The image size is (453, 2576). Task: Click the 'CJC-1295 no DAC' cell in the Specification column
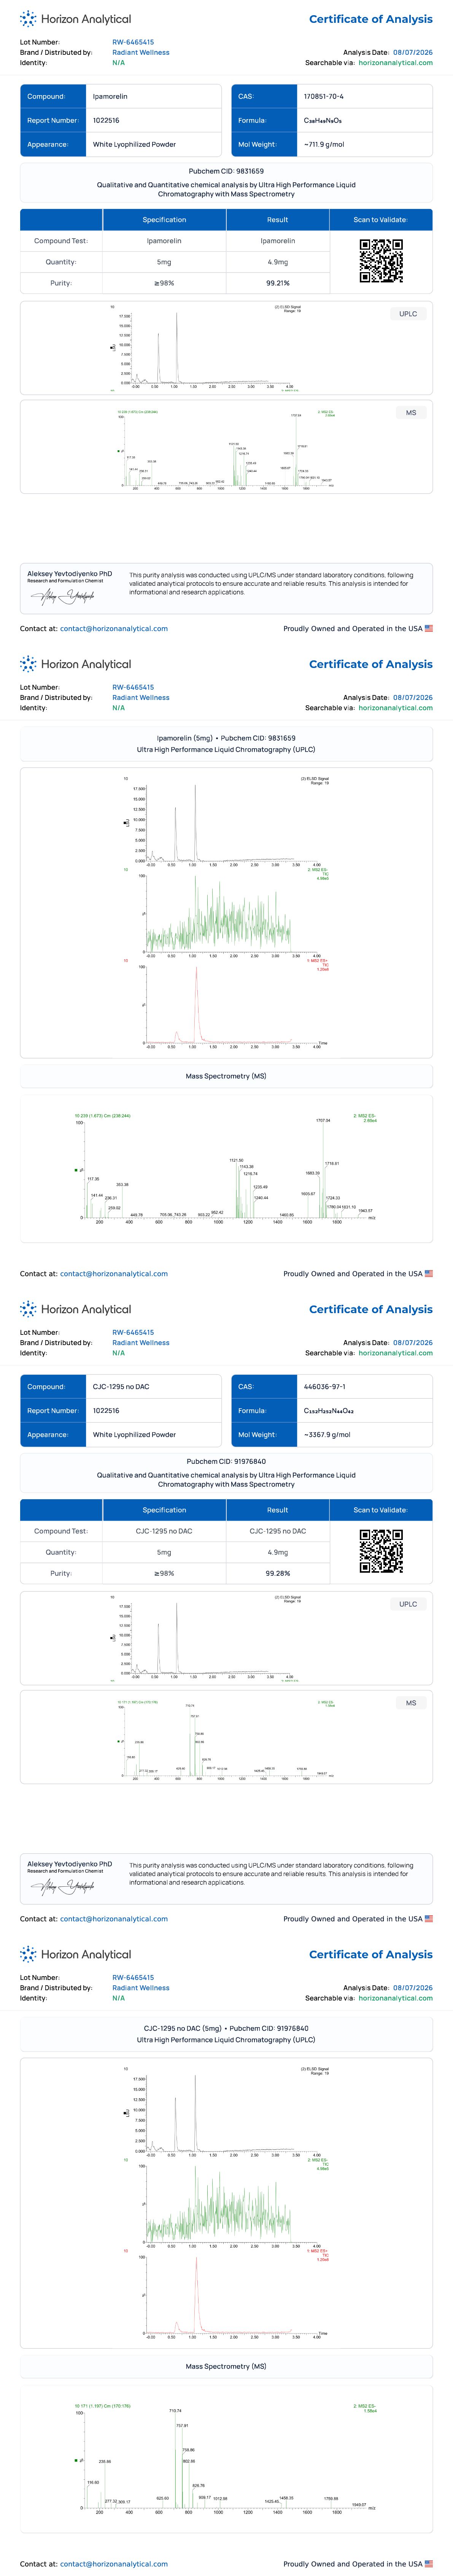(x=164, y=1531)
